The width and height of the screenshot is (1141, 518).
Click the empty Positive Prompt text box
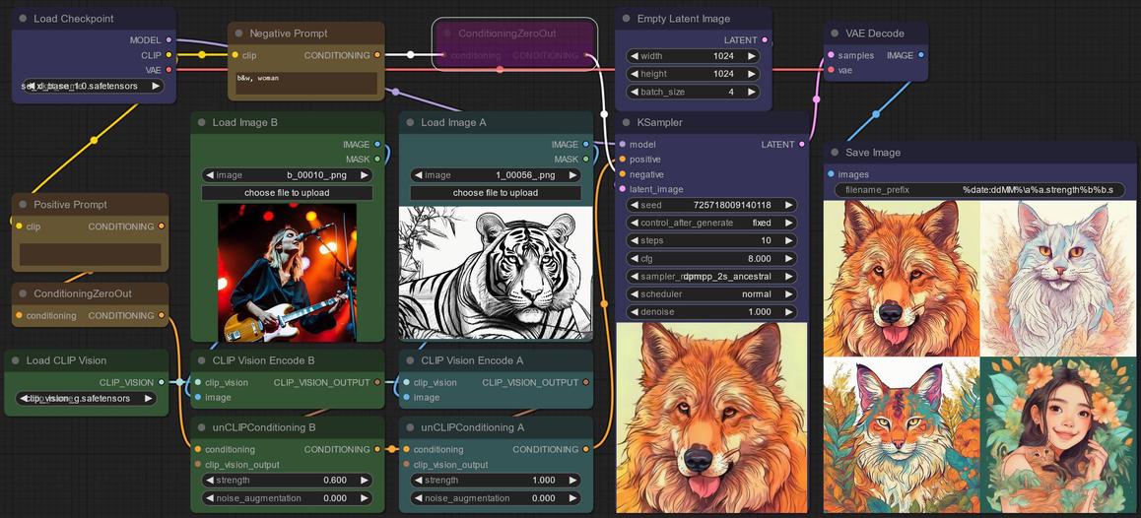pyautogui.click(x=91, y=255)
